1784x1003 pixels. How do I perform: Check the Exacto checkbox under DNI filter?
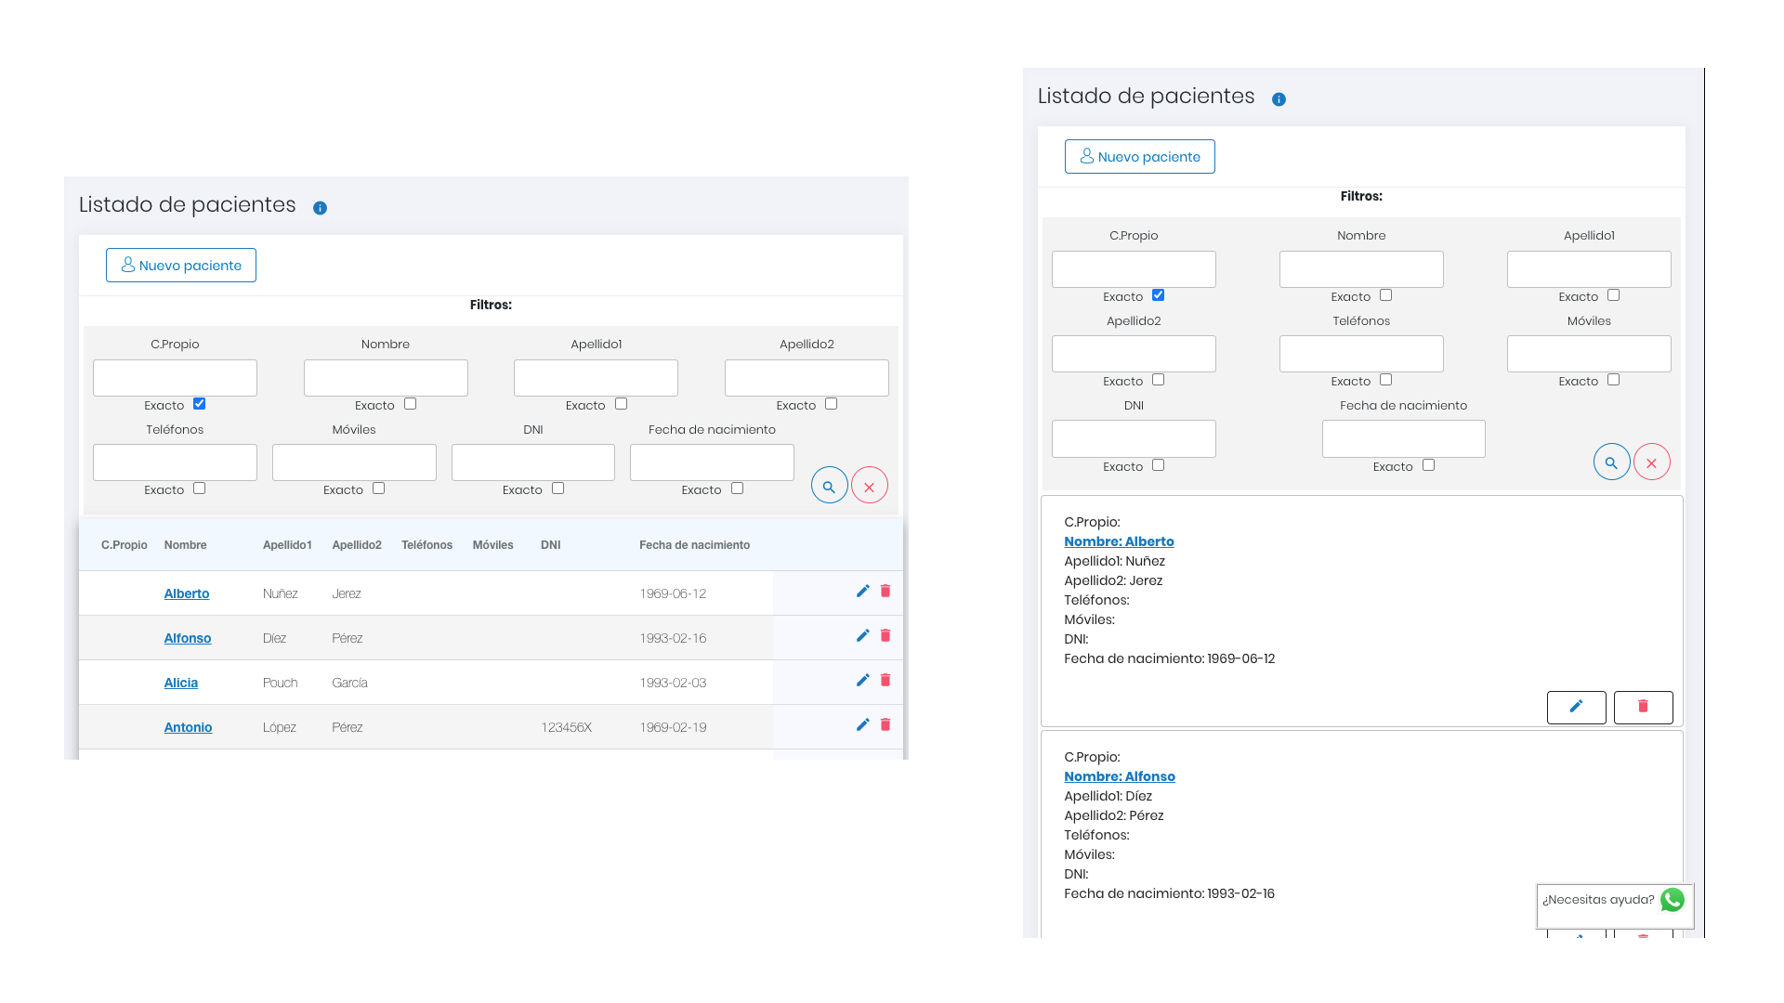coord(557,488)
